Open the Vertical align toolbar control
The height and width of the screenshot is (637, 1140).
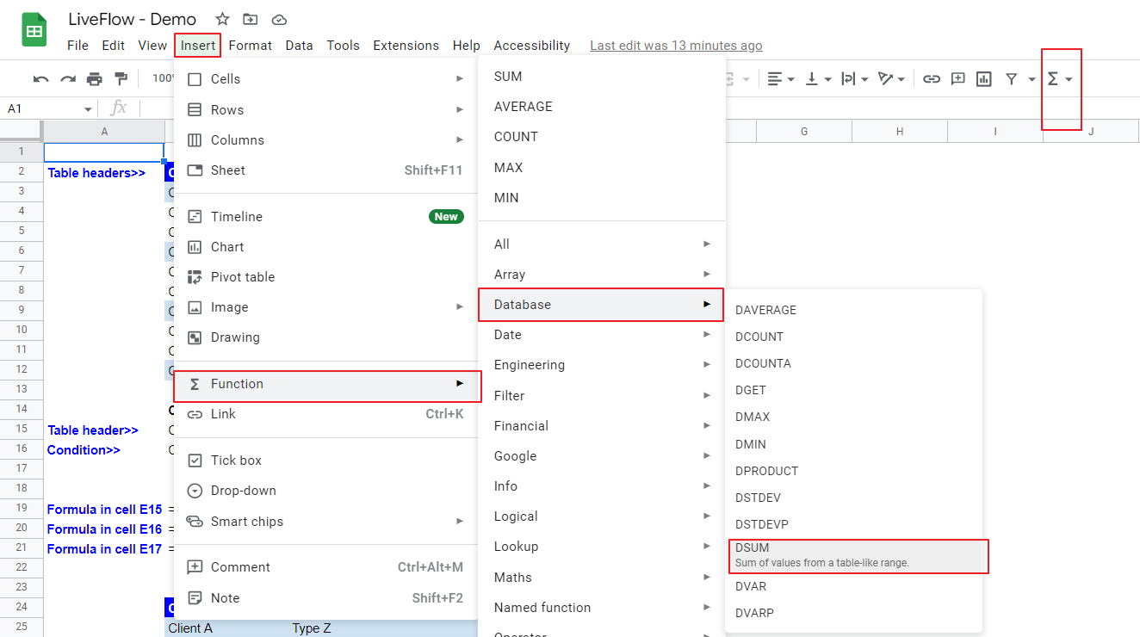pyautogui.click(x=817, y=79)
